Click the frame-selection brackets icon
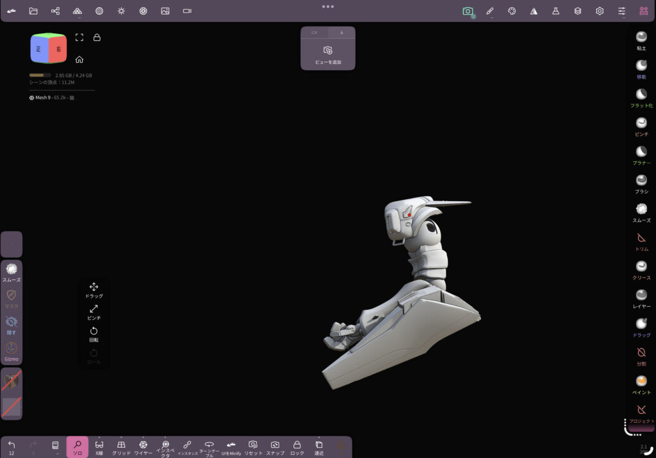This screenshot has height=458, width=656. (x=79, y=37)
